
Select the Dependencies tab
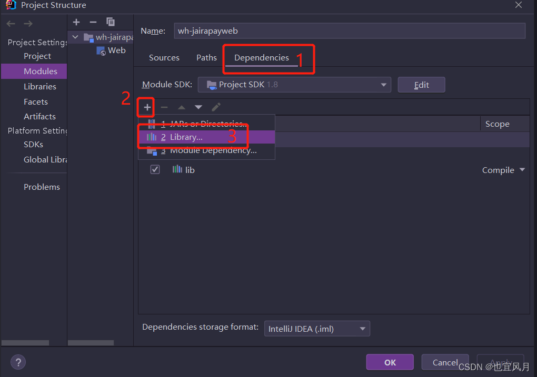click(x=262, y=57)
